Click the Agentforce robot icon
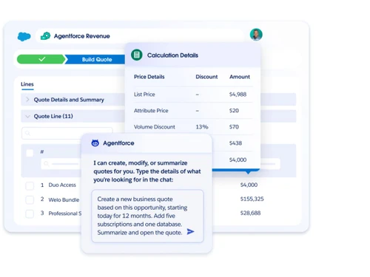The width and height of the screenshot is (370, 277). (95, 143)
